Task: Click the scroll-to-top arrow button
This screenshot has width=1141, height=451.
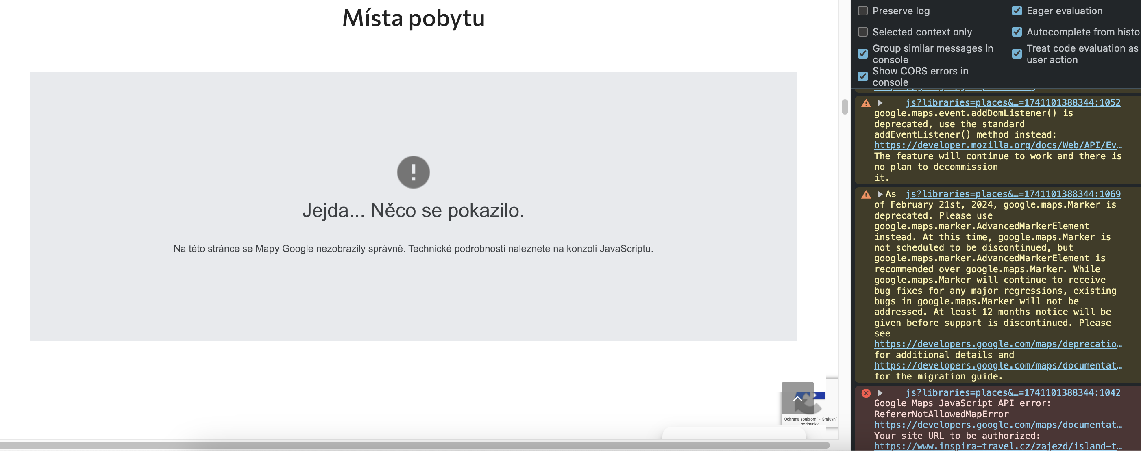Action: coord(797,398)
